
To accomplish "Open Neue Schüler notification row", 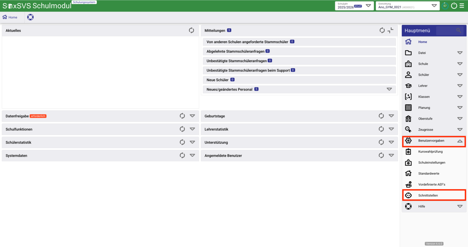I will coord(218,80).
